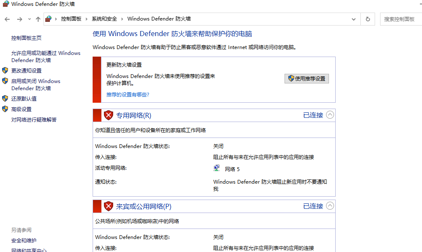Go up one level with the up arrow

38,19
